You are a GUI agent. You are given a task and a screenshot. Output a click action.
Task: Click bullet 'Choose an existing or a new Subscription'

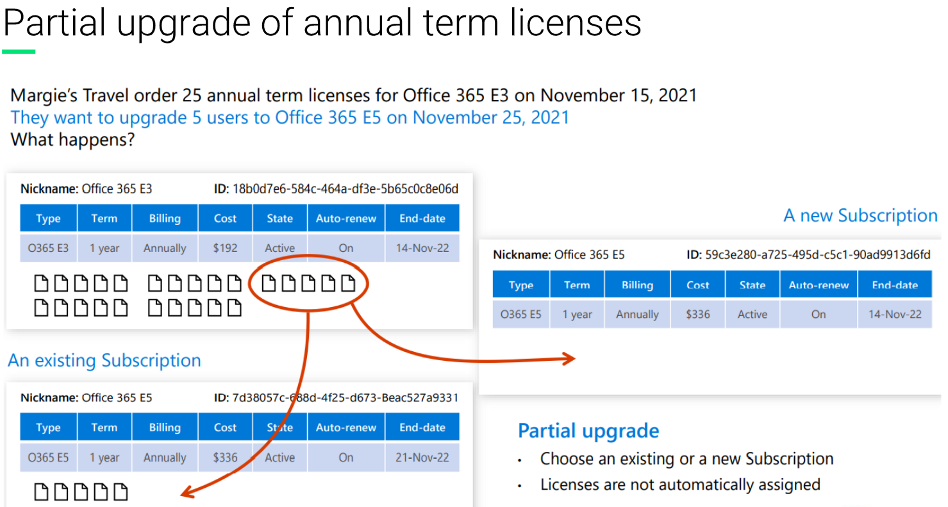click(687, 459)
